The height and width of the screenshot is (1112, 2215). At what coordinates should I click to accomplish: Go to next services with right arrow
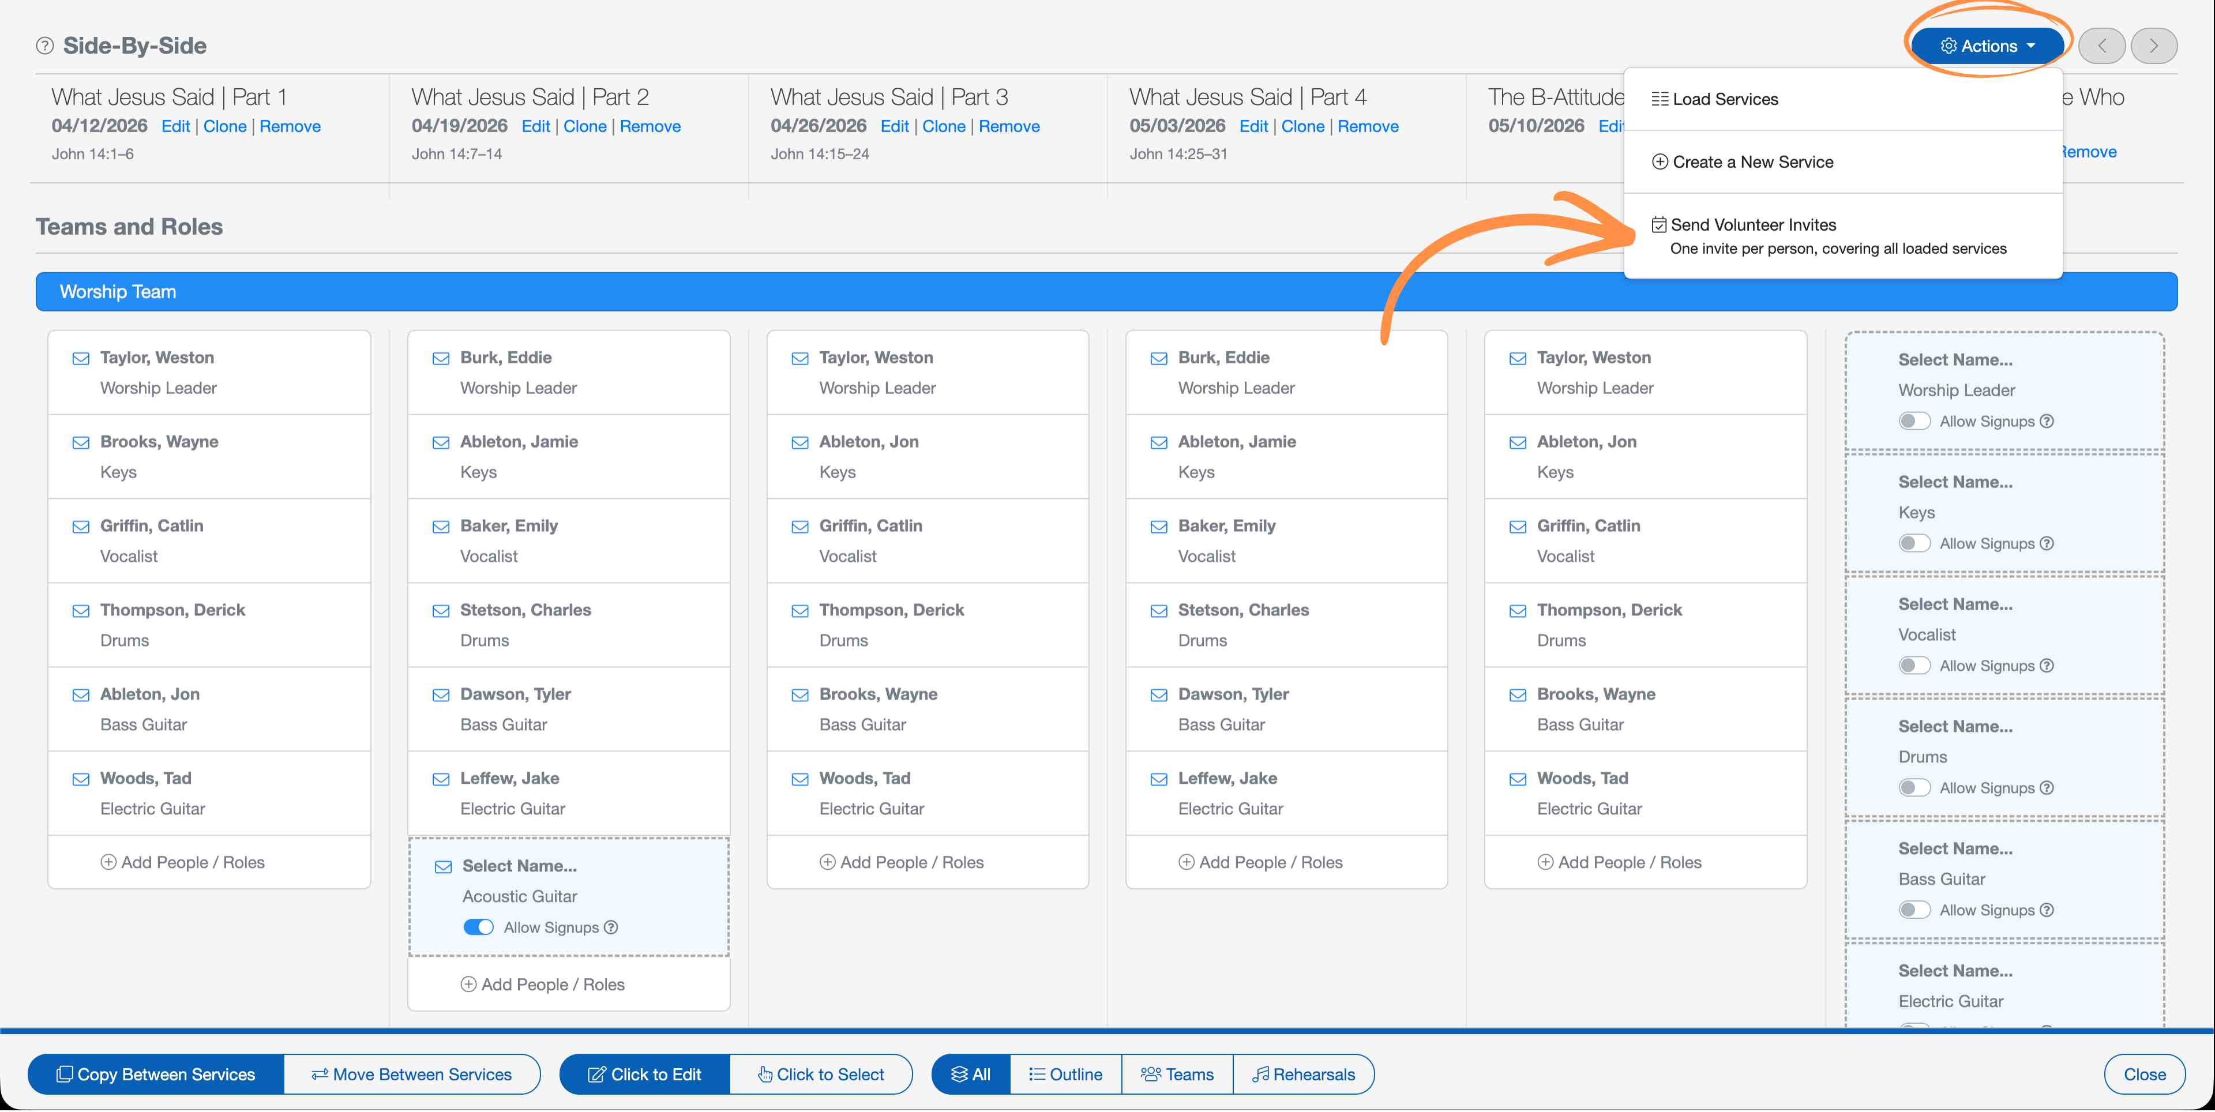[x=2153, y=46]
